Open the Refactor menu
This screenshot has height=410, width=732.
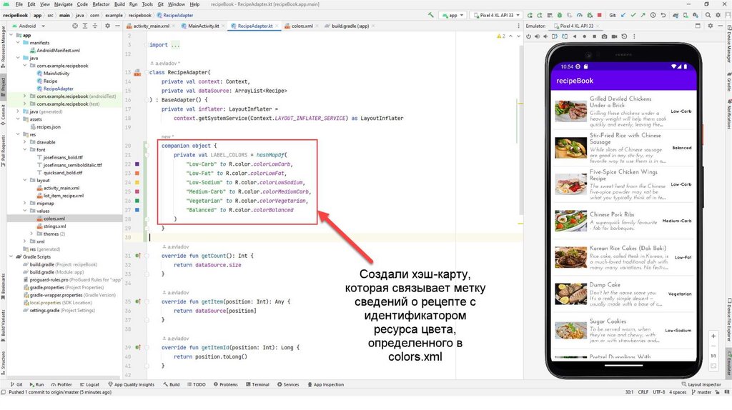pyautogui.click(x=101, y=4)
